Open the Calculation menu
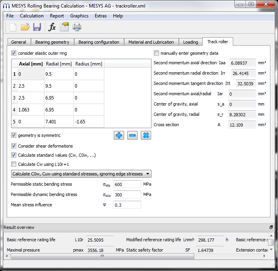The image size is (278, 271). coord(32,16)
